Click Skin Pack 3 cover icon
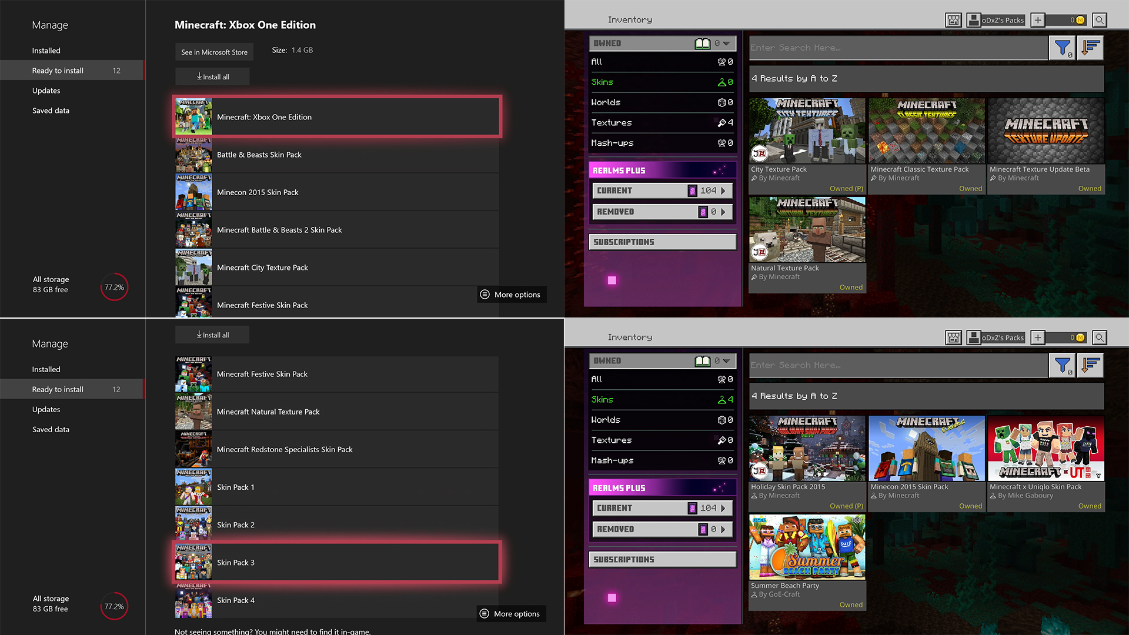Image resolution: width=1129 pixels, height=635 pixels. (193, 563)
